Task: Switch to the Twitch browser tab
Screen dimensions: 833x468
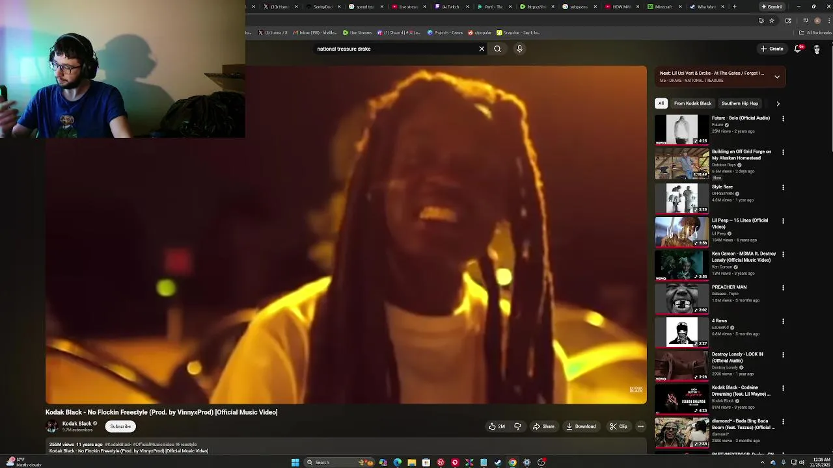Action: [449, 6]
